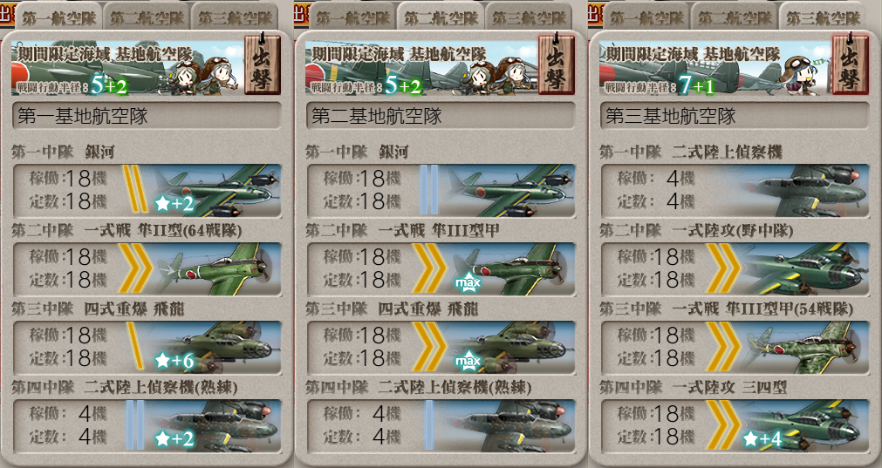The image size is (882, 468).
Task: Open the 第三航空隊 tab in the middle panel
Action: click(530, 18)
